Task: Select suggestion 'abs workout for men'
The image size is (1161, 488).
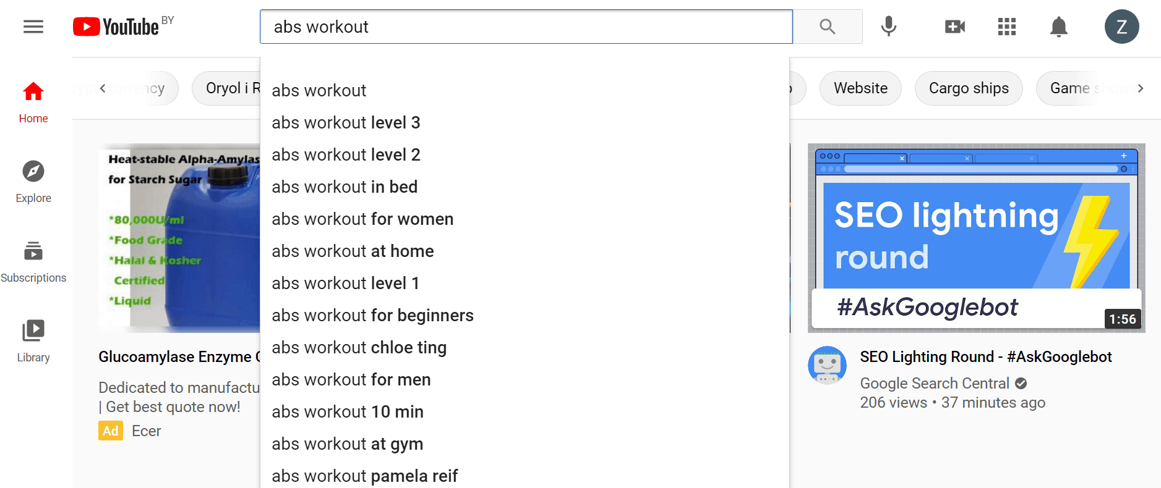Action: point(525,379)
